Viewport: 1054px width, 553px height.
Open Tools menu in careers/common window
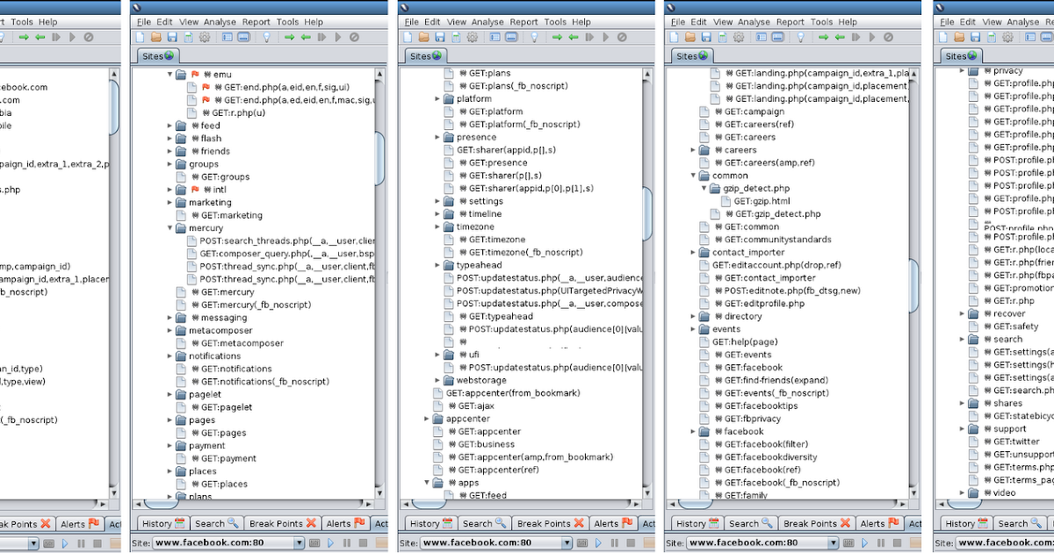(x=822, y=22)
